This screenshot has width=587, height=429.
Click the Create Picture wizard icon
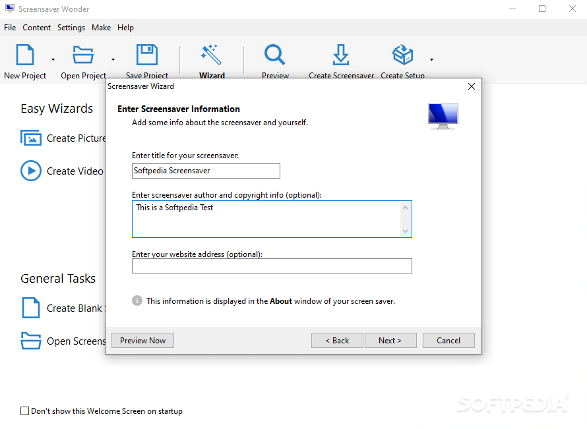click(x=31, y=138)
